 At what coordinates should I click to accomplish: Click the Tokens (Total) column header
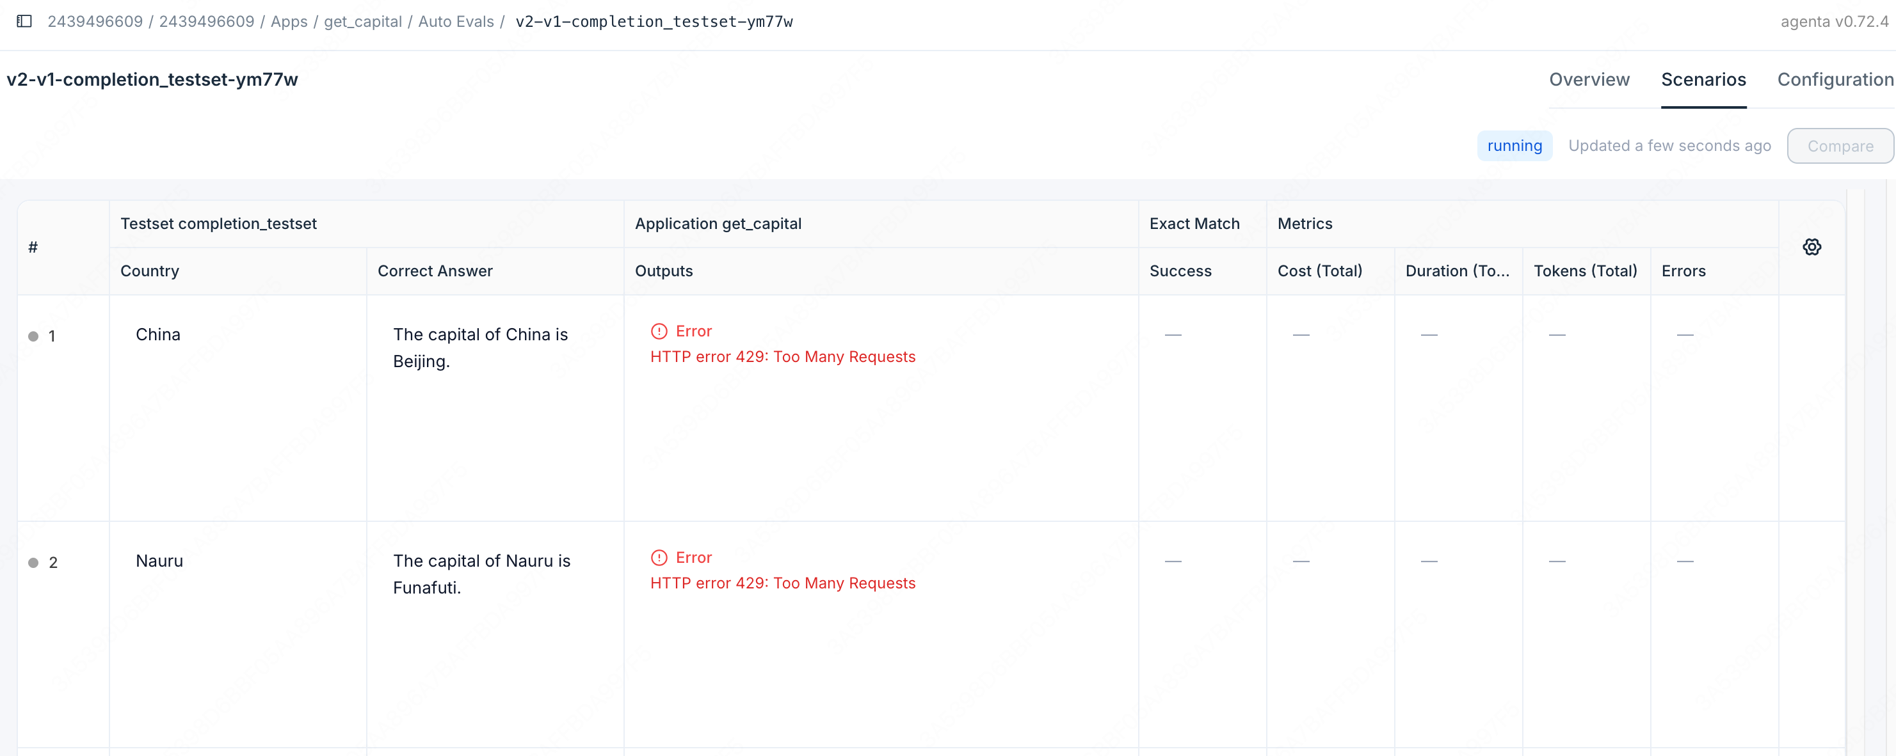[x=1585, y=271]
